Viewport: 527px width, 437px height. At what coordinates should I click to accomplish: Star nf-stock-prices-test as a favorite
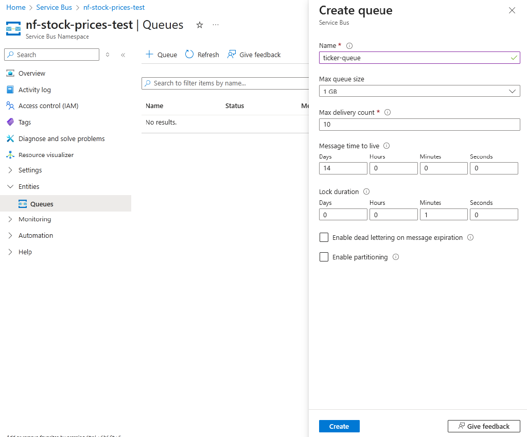click(199, 24)
